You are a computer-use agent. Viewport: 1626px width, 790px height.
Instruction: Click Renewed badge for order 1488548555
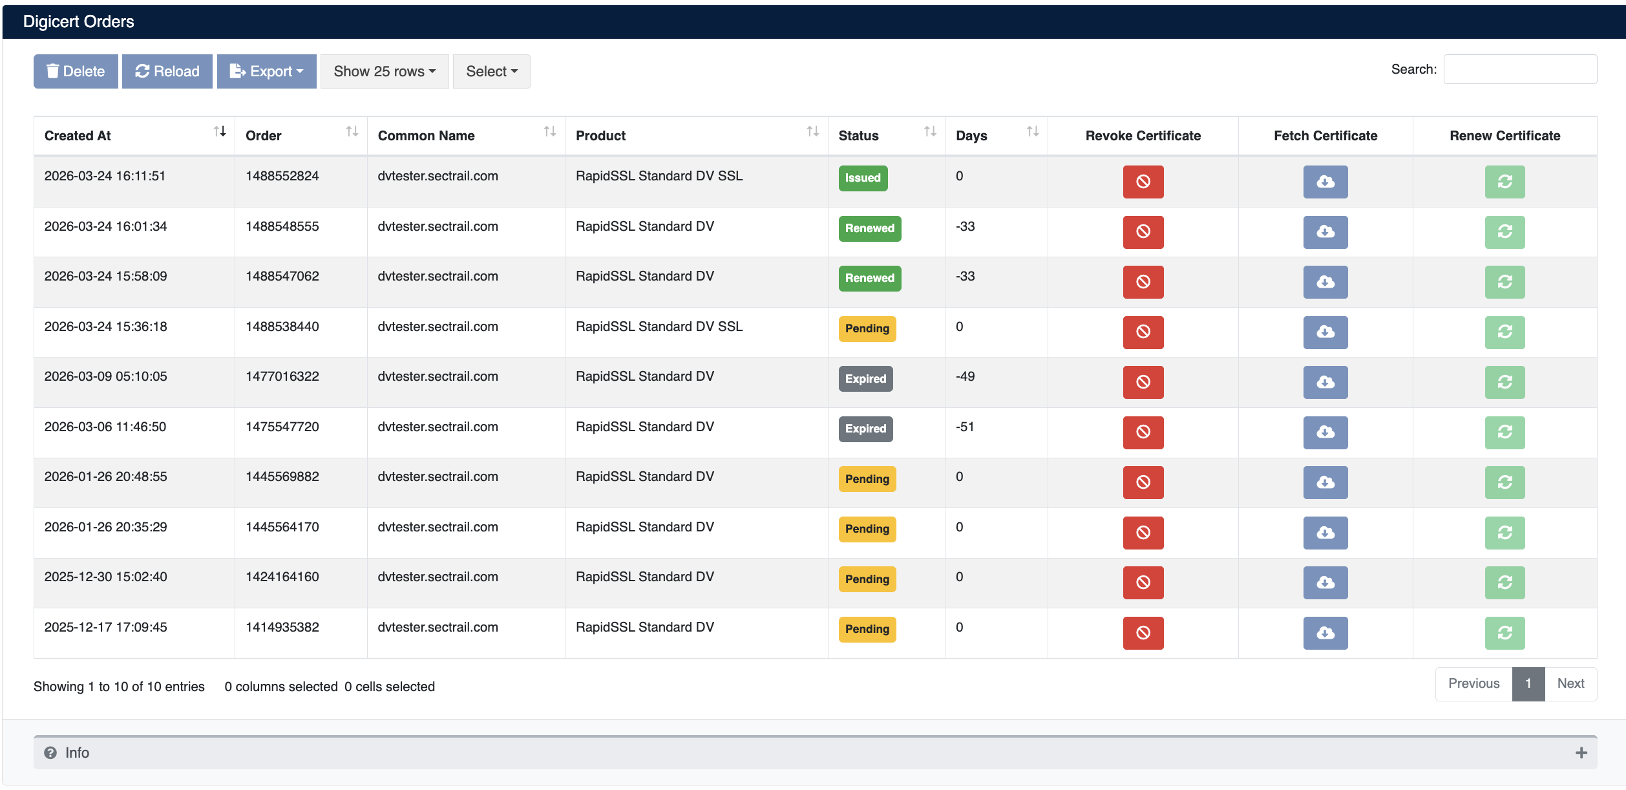point(870,228)
